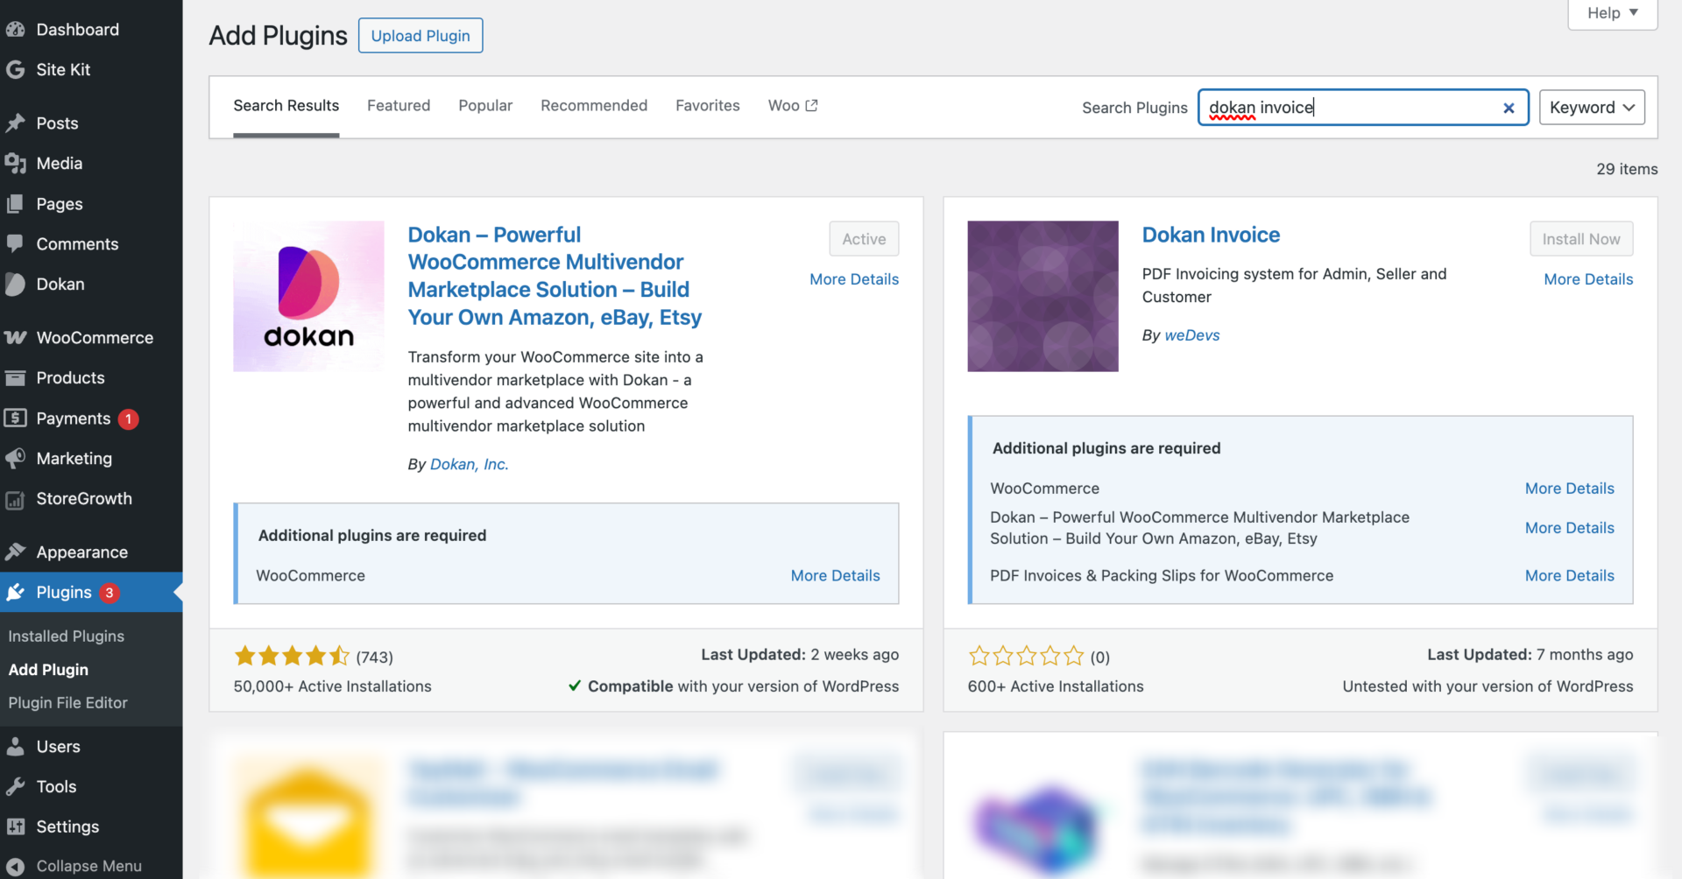This screenshot has height=879, width=1682.
Task: Click the Marketing megaphone icon
Action: (15, 459)
